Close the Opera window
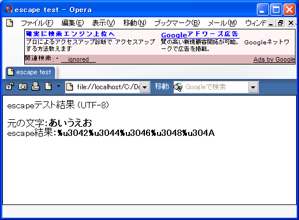This screenshot has height=220, width=299. (289, 10)
